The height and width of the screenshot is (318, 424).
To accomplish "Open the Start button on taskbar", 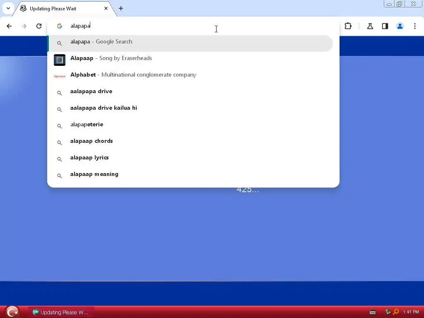I will pyautogui.click(x=12, y=312).
